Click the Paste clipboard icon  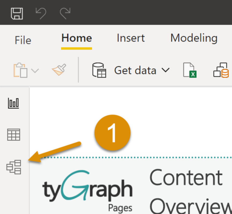tap(20, 70)
